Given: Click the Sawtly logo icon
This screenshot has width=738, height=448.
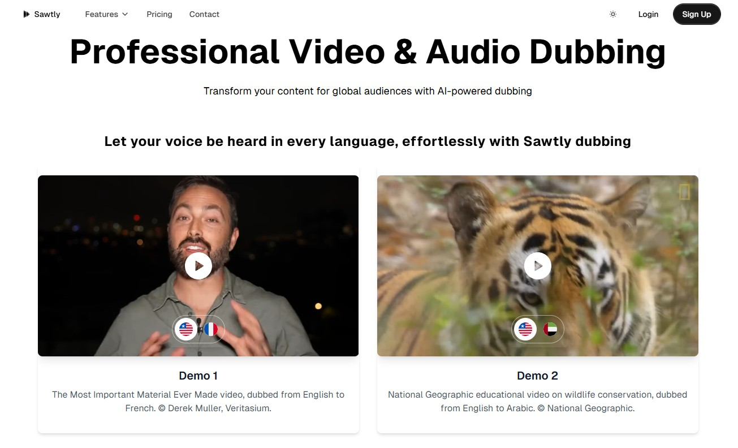Looking at the screenshot, I should 26,14.
